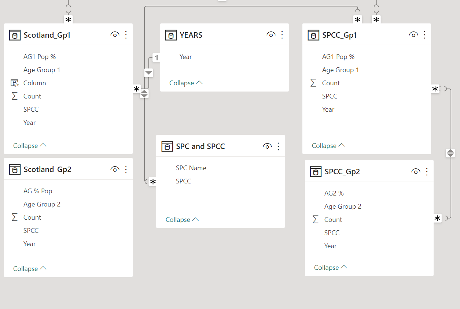Collapse the SPCC_Gp1 table card
This screenshot has width=460, height=309.
point(329,146)
